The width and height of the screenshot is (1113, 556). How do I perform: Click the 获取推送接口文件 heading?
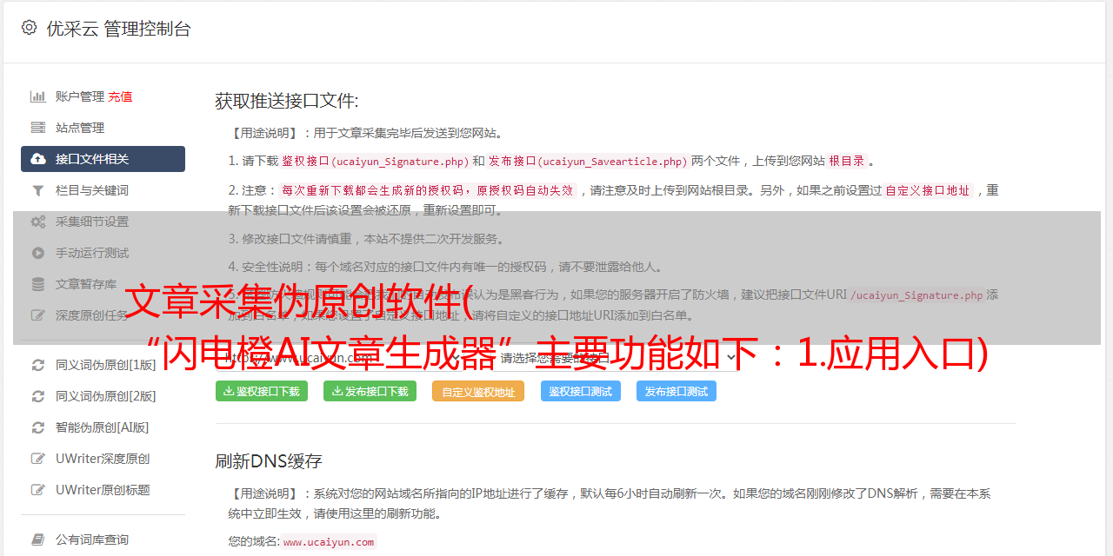[287, 101]
